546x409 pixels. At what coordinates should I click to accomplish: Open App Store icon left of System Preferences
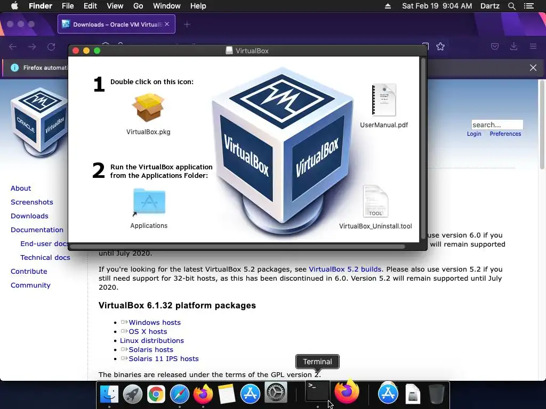click(250, 394)
